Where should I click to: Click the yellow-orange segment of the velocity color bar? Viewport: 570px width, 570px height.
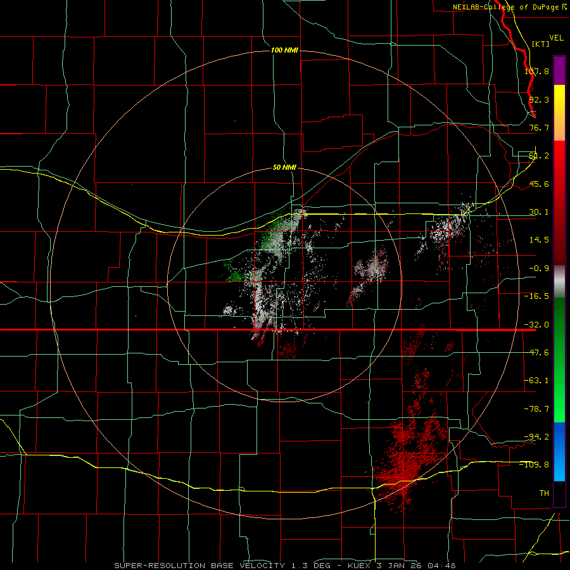coord(559,113)
